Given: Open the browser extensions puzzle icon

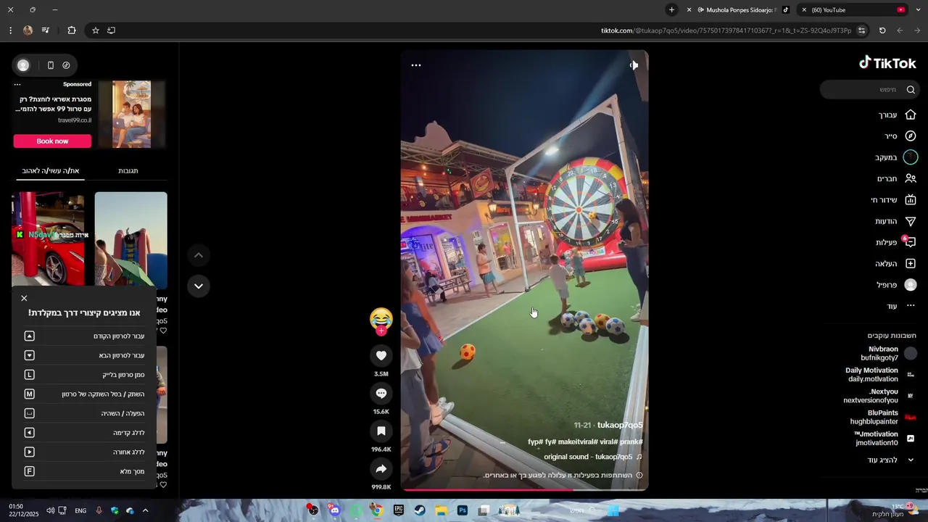Looking at the screenshot, I should click(x=72, y=30).
